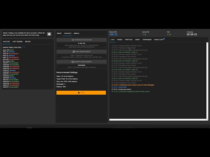Open the Trades tab
The height and width of the screenshot is (157, 210).
tap(119, 40)
